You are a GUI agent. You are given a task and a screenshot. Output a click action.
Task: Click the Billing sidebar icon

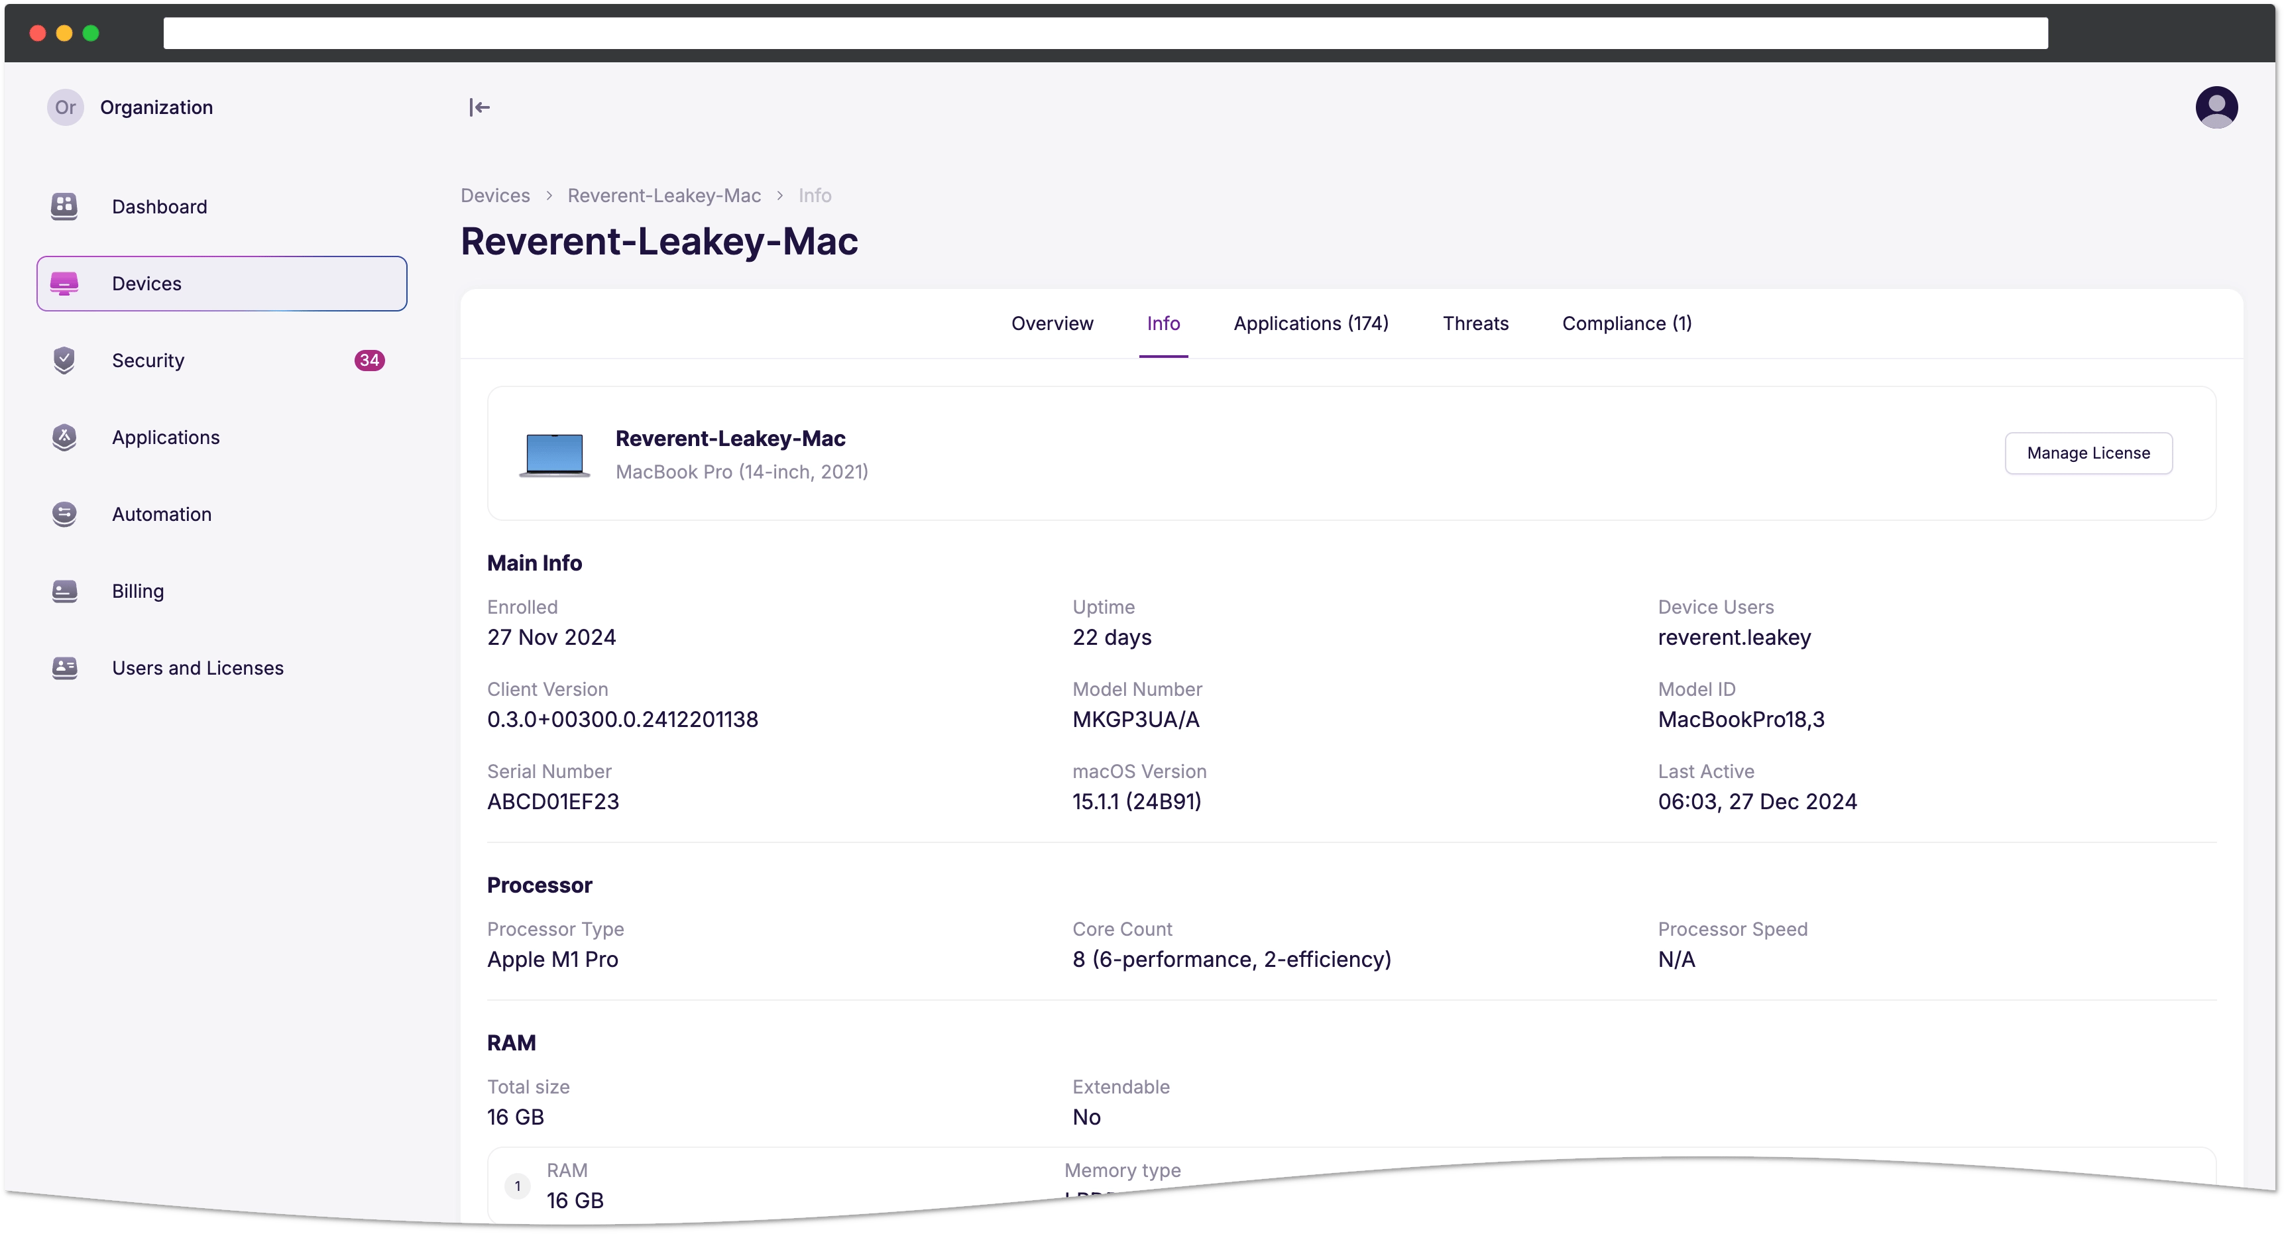click(64, 591)
